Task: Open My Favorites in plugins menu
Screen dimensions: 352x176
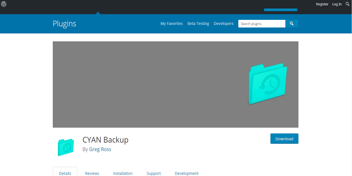Action: [172, 23]
